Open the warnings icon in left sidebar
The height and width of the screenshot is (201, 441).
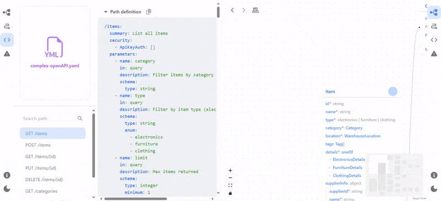tap(7, 54)
